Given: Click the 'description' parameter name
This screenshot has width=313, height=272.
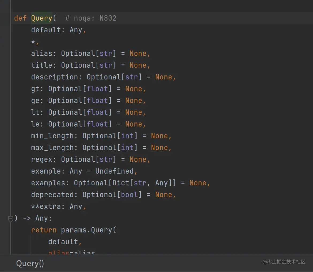Looking at the screenshot, I should (55, 77).
